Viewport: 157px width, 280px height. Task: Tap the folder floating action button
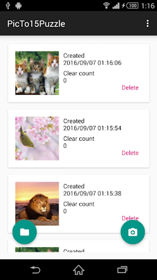pos(25,232)
